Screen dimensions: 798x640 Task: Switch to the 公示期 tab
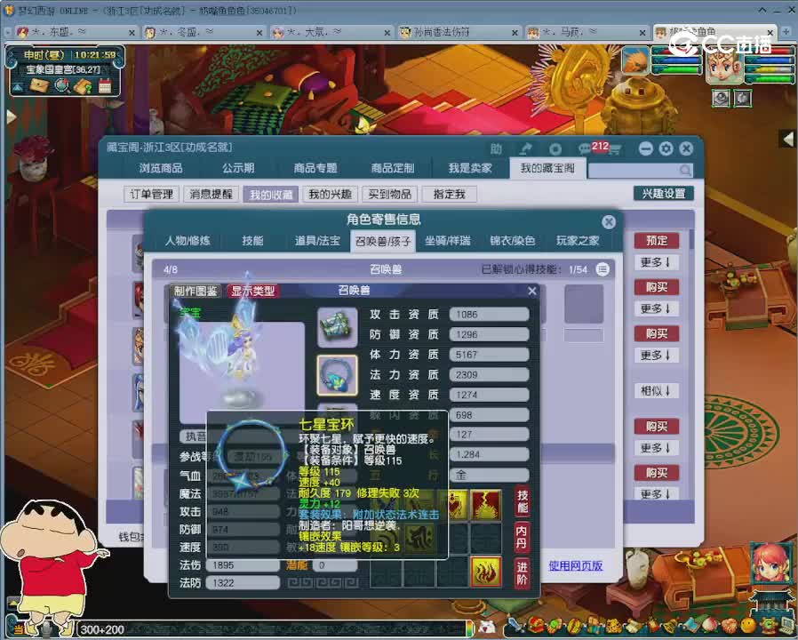pos(237,169)
